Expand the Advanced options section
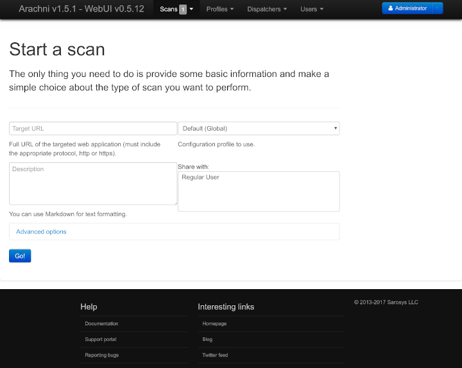Screen dimensions: 462x368 coord(41,231)
